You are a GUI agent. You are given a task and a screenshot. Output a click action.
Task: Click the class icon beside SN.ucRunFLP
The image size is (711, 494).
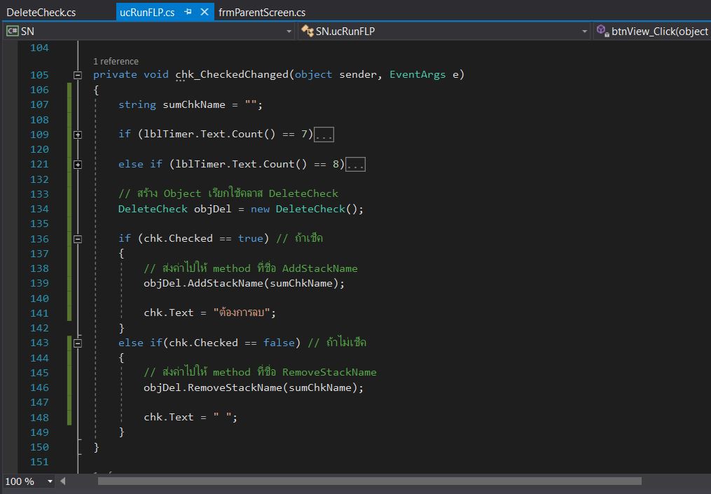pyautogui.click(x=307, y=31)
